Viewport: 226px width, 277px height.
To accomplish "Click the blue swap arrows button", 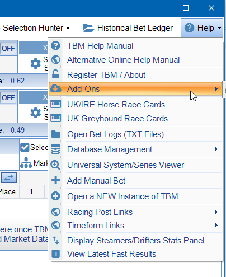I will [9, 177].
